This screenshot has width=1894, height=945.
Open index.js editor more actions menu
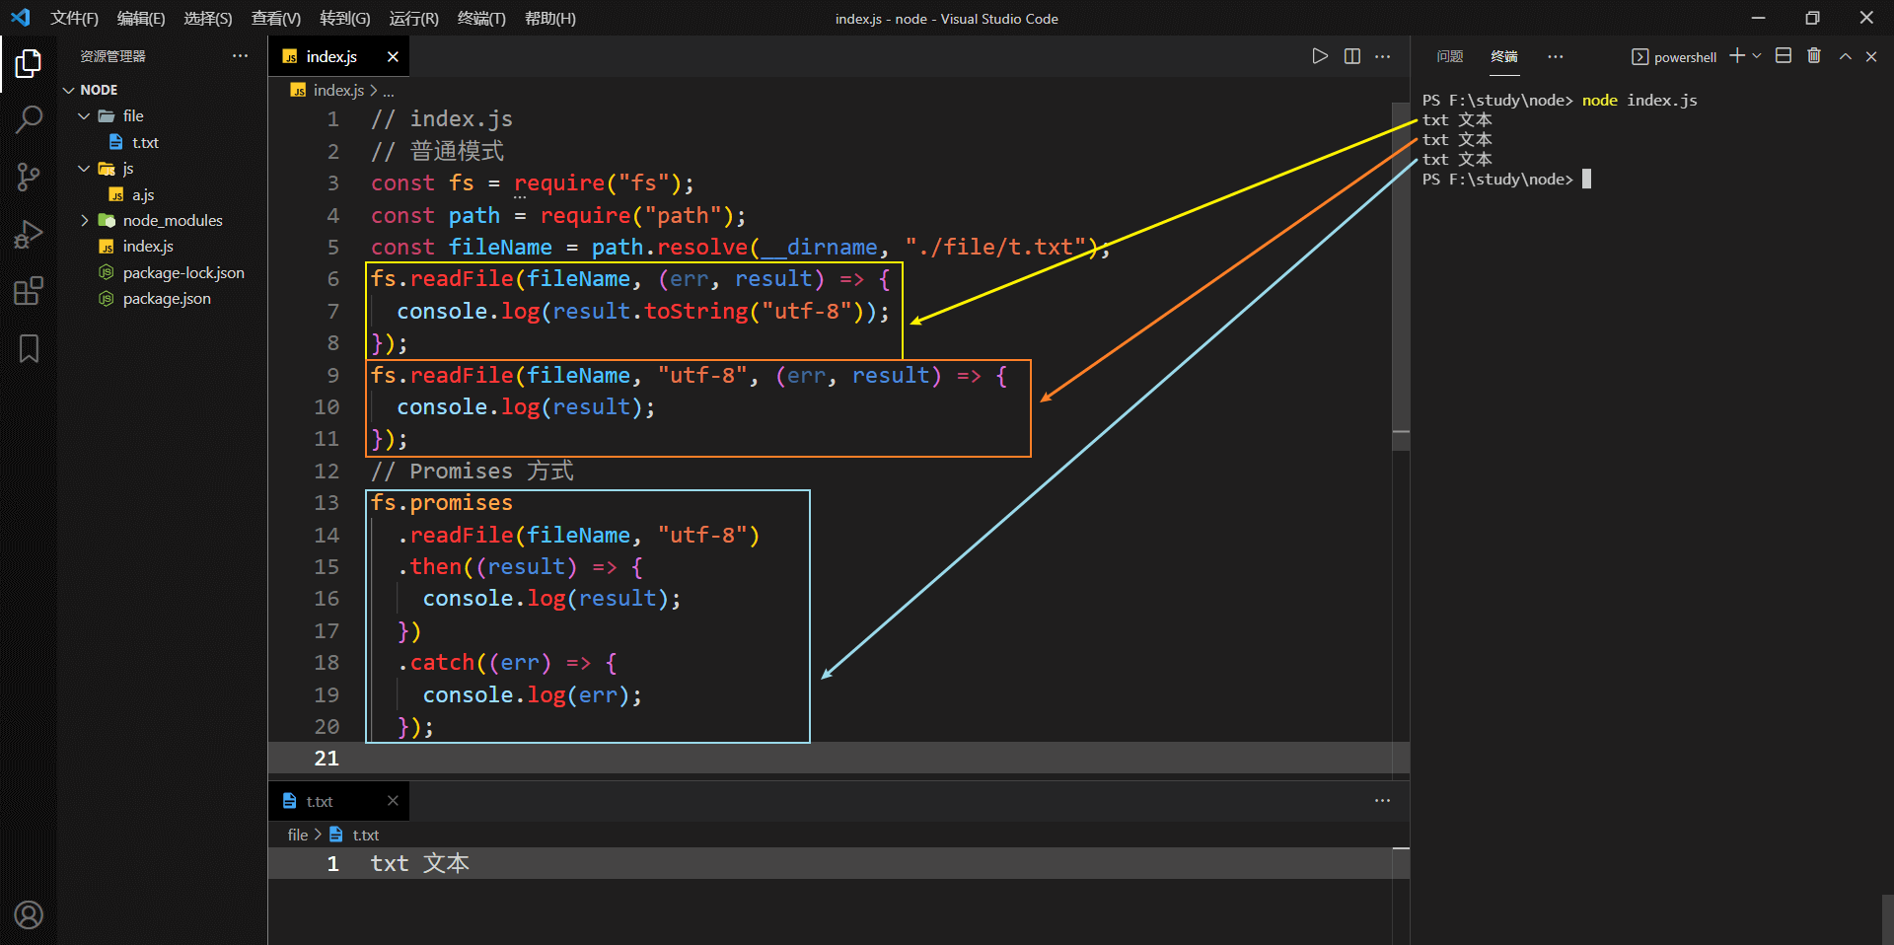coord(1383,56)
